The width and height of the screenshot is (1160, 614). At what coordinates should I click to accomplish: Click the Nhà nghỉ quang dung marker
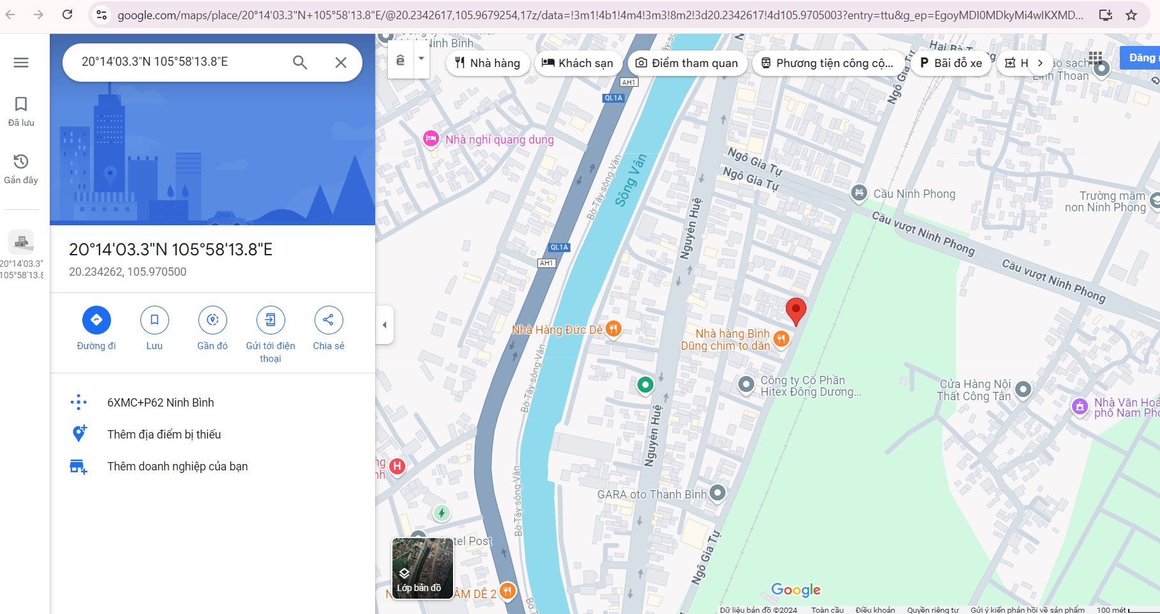(431, 139)
